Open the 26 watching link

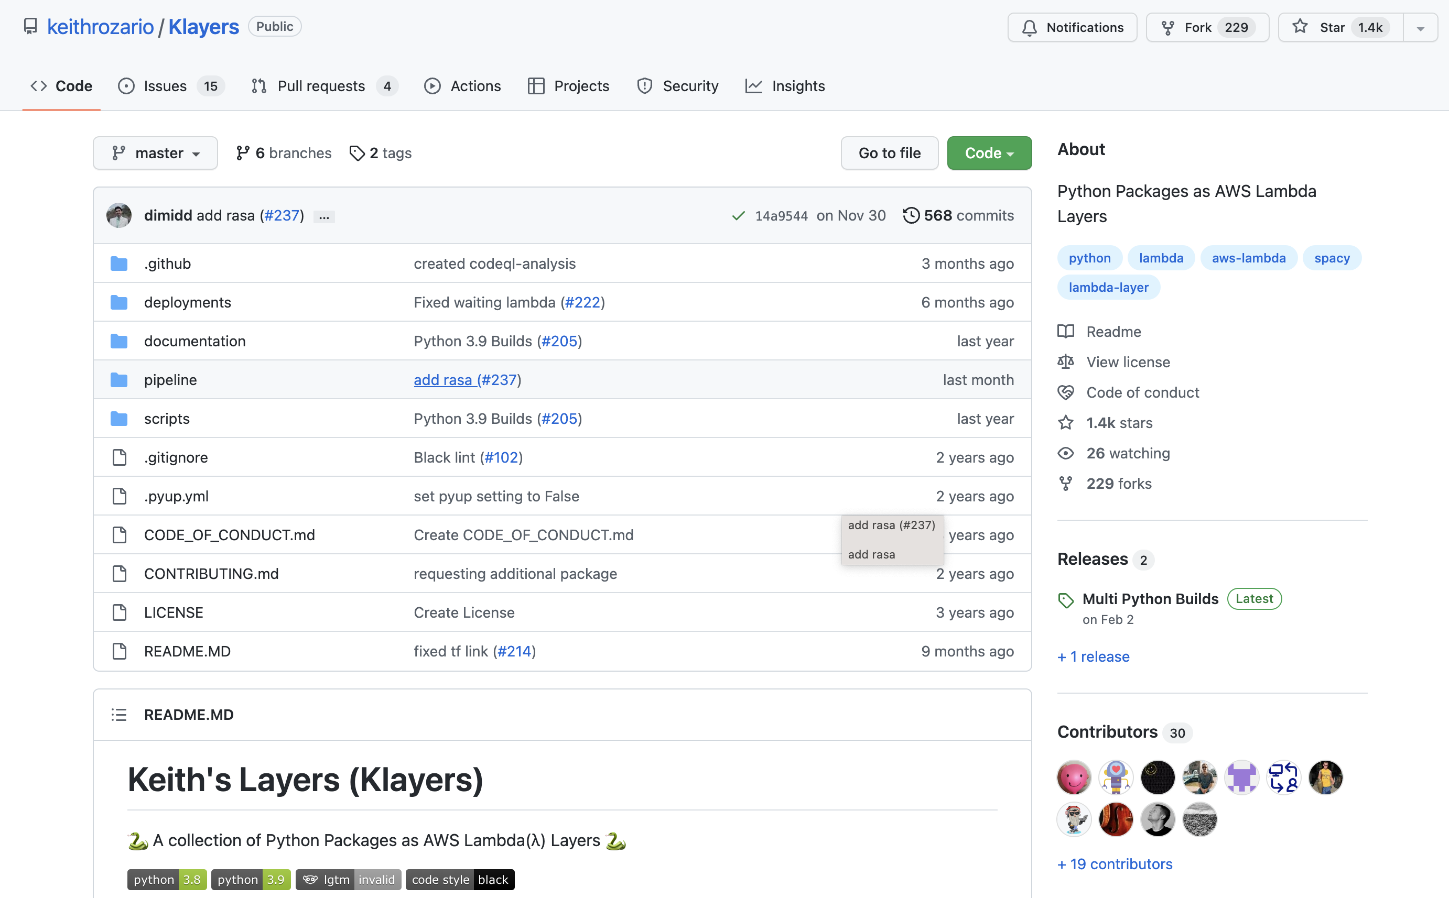click(x=1114, y=453)
